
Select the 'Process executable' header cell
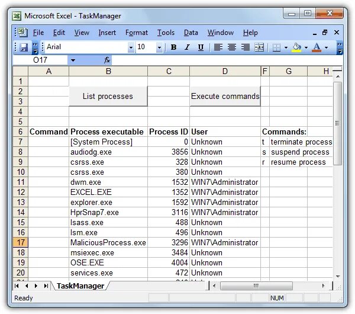point(108,132)
